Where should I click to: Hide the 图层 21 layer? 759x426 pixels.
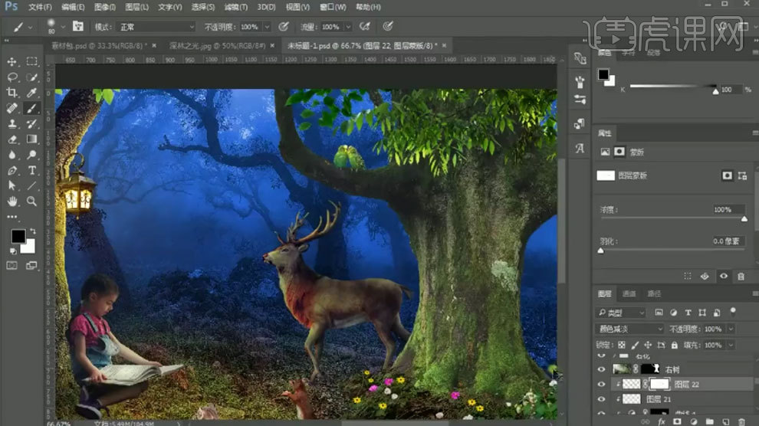(x=601, y=399)
